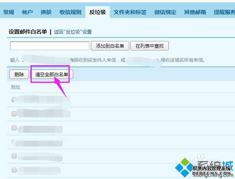This screenshot has width=235, height=179.
Task: Check the fifth whitelist address checkbox
Action: [14, 156]
